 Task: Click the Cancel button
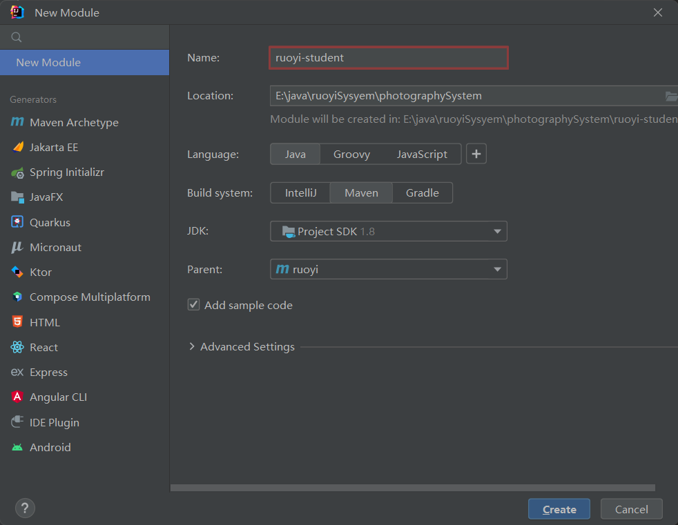631,509
